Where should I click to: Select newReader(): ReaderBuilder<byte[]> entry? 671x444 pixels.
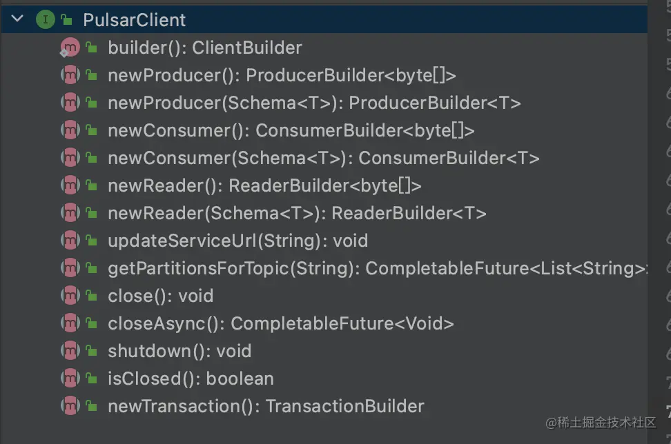(264, 185)
